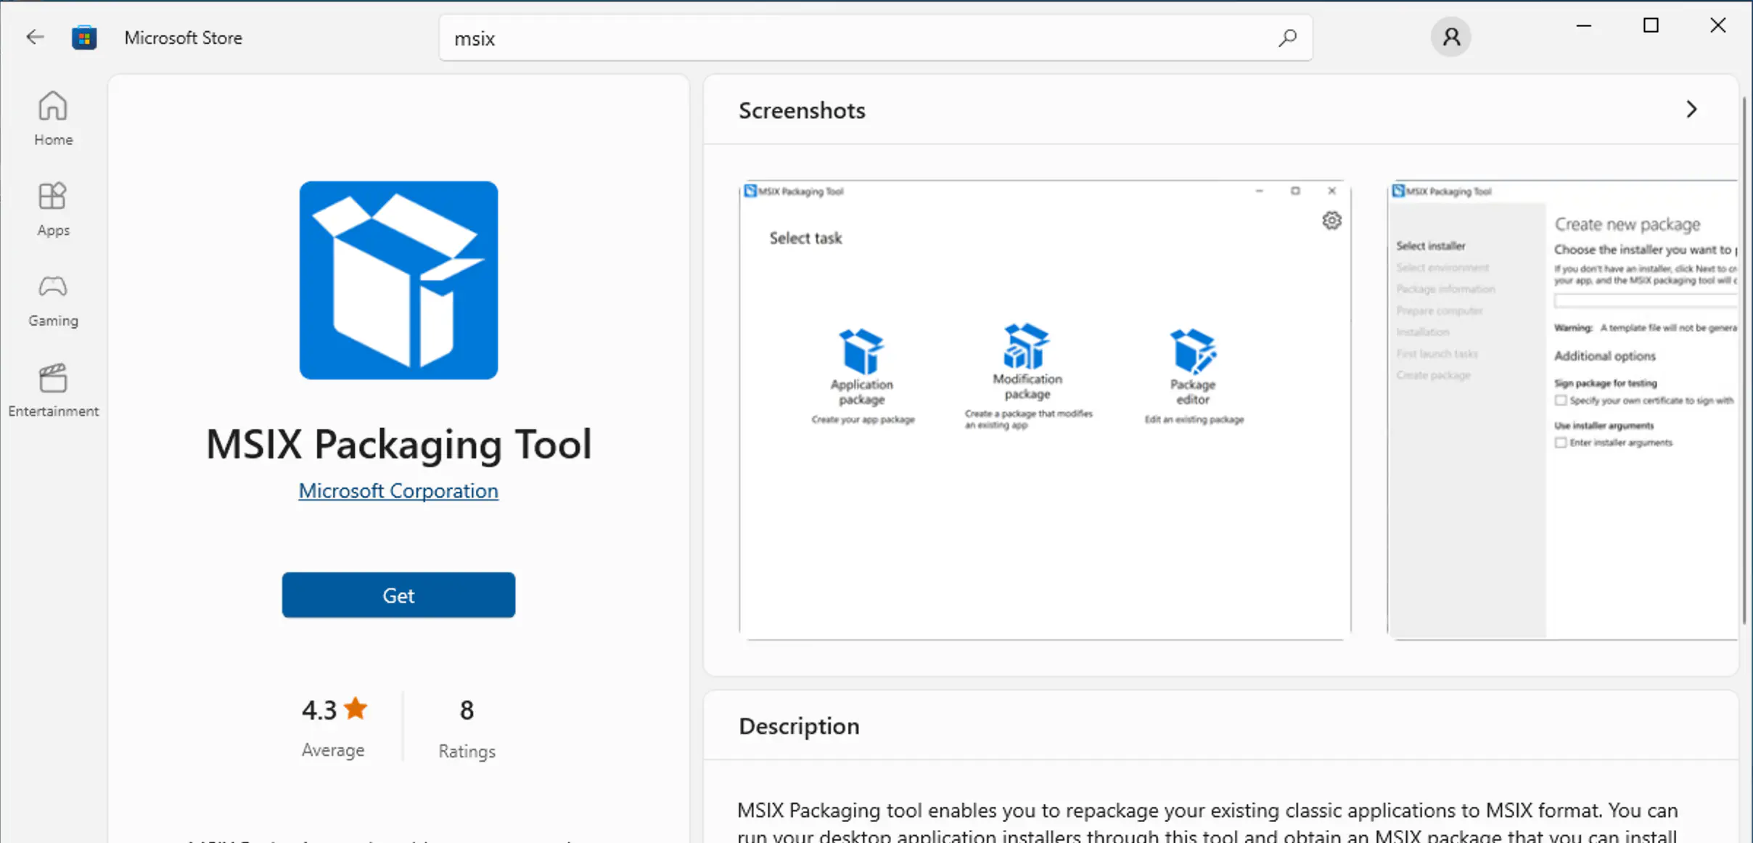Click the Microsoft Store title text

pyautogui.click(x=183, y=37)
